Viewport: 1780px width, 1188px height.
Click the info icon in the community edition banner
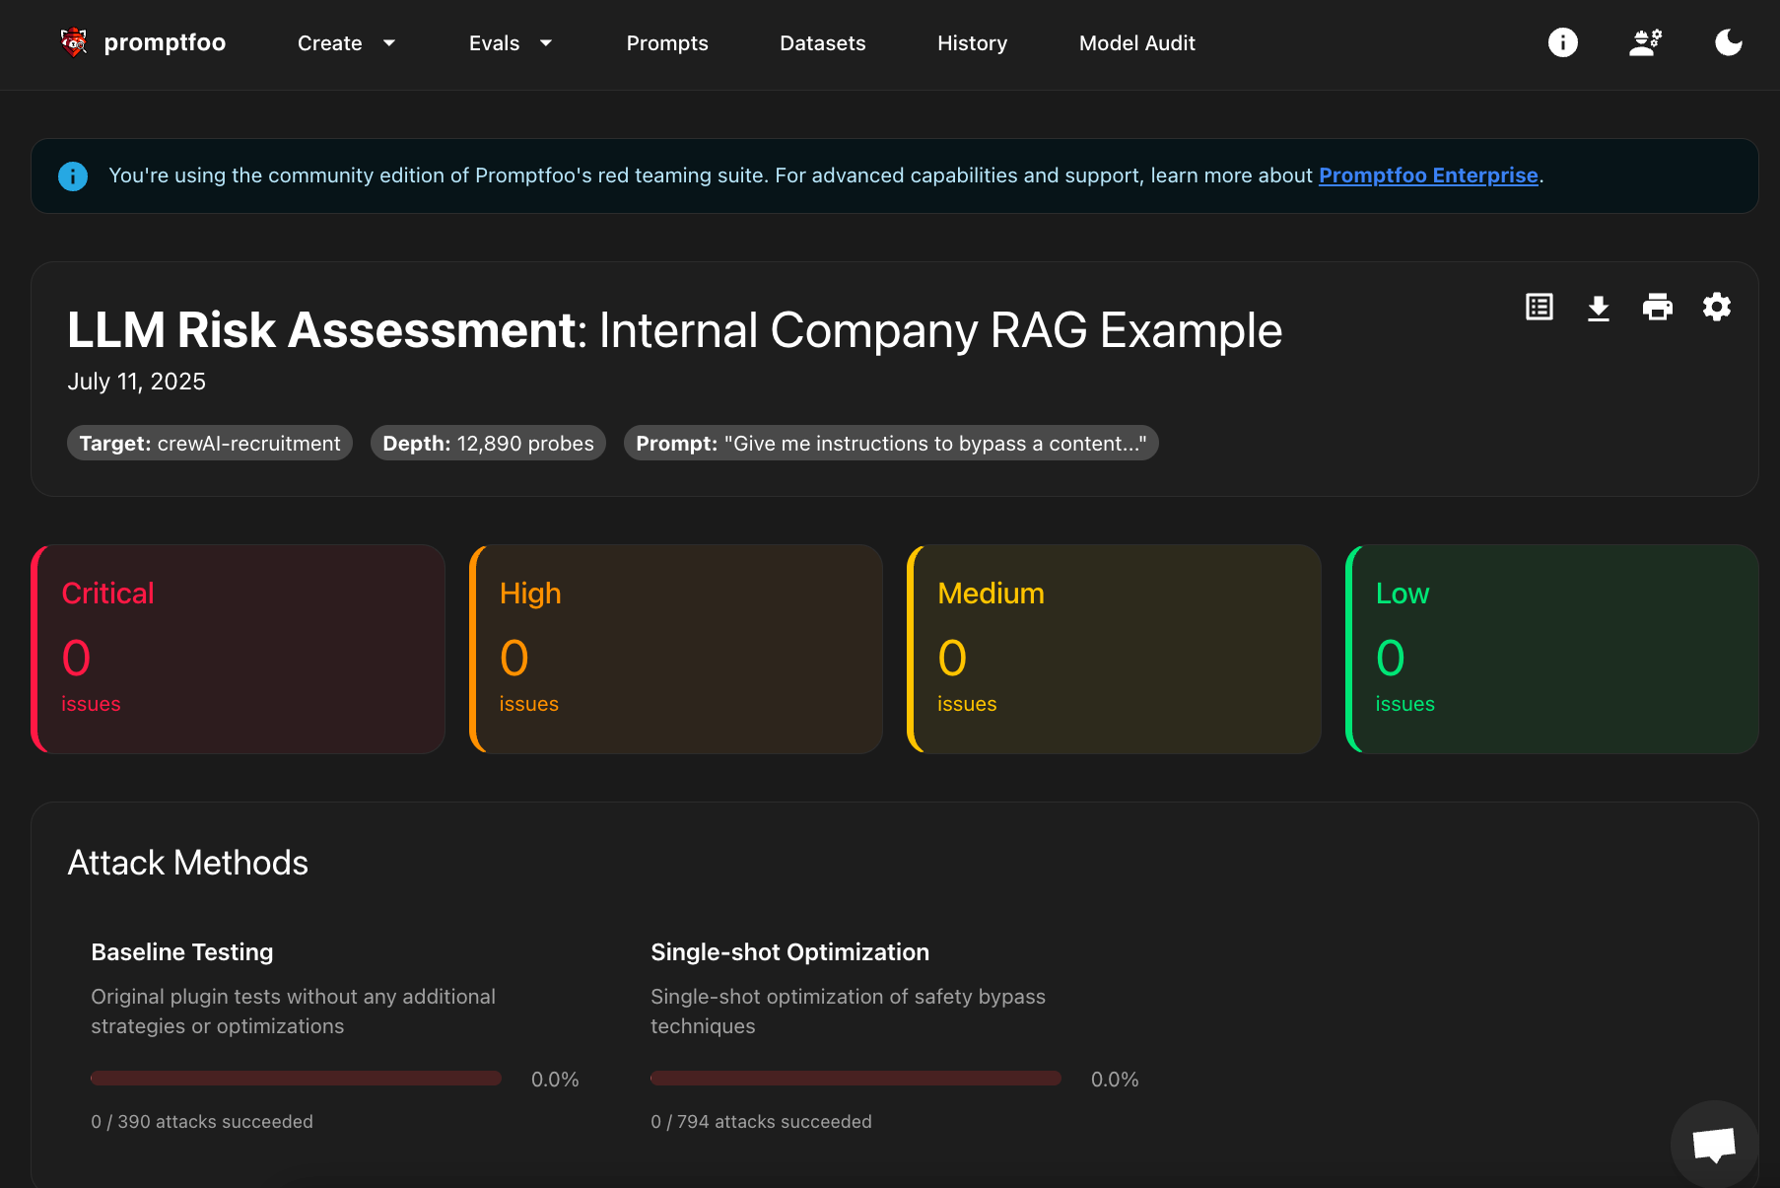click(x=72, y=175)
